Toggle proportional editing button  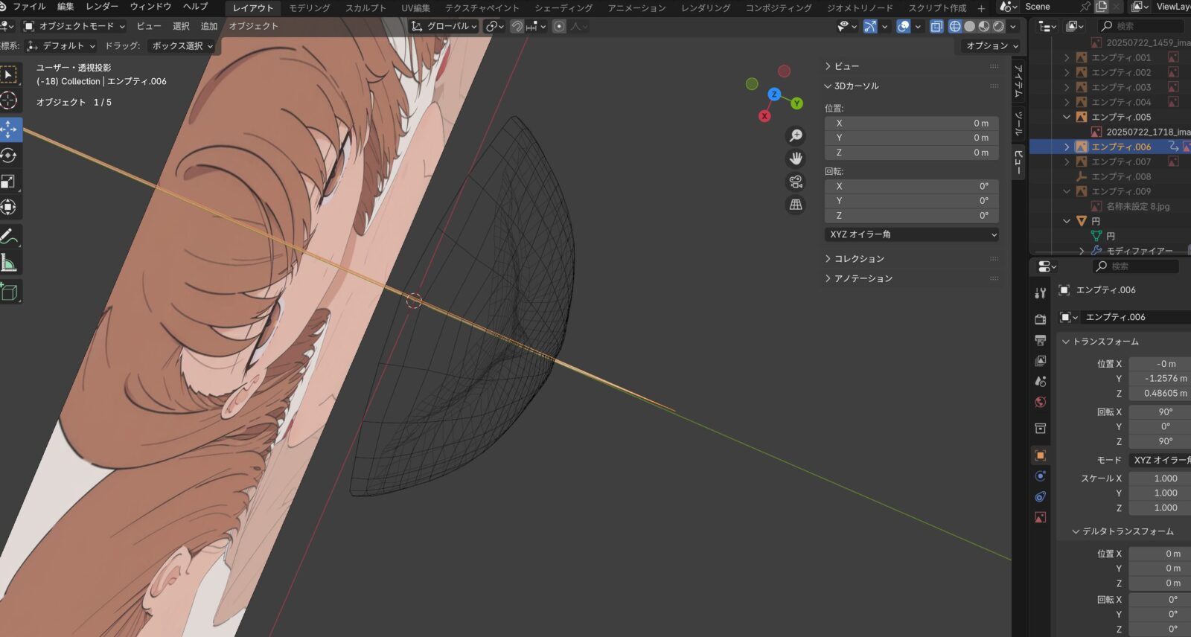point(559,26)
